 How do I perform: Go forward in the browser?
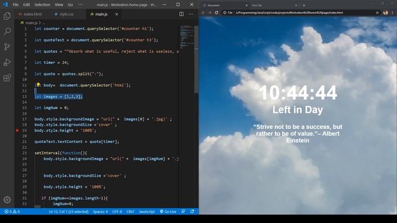coord(210,12)
